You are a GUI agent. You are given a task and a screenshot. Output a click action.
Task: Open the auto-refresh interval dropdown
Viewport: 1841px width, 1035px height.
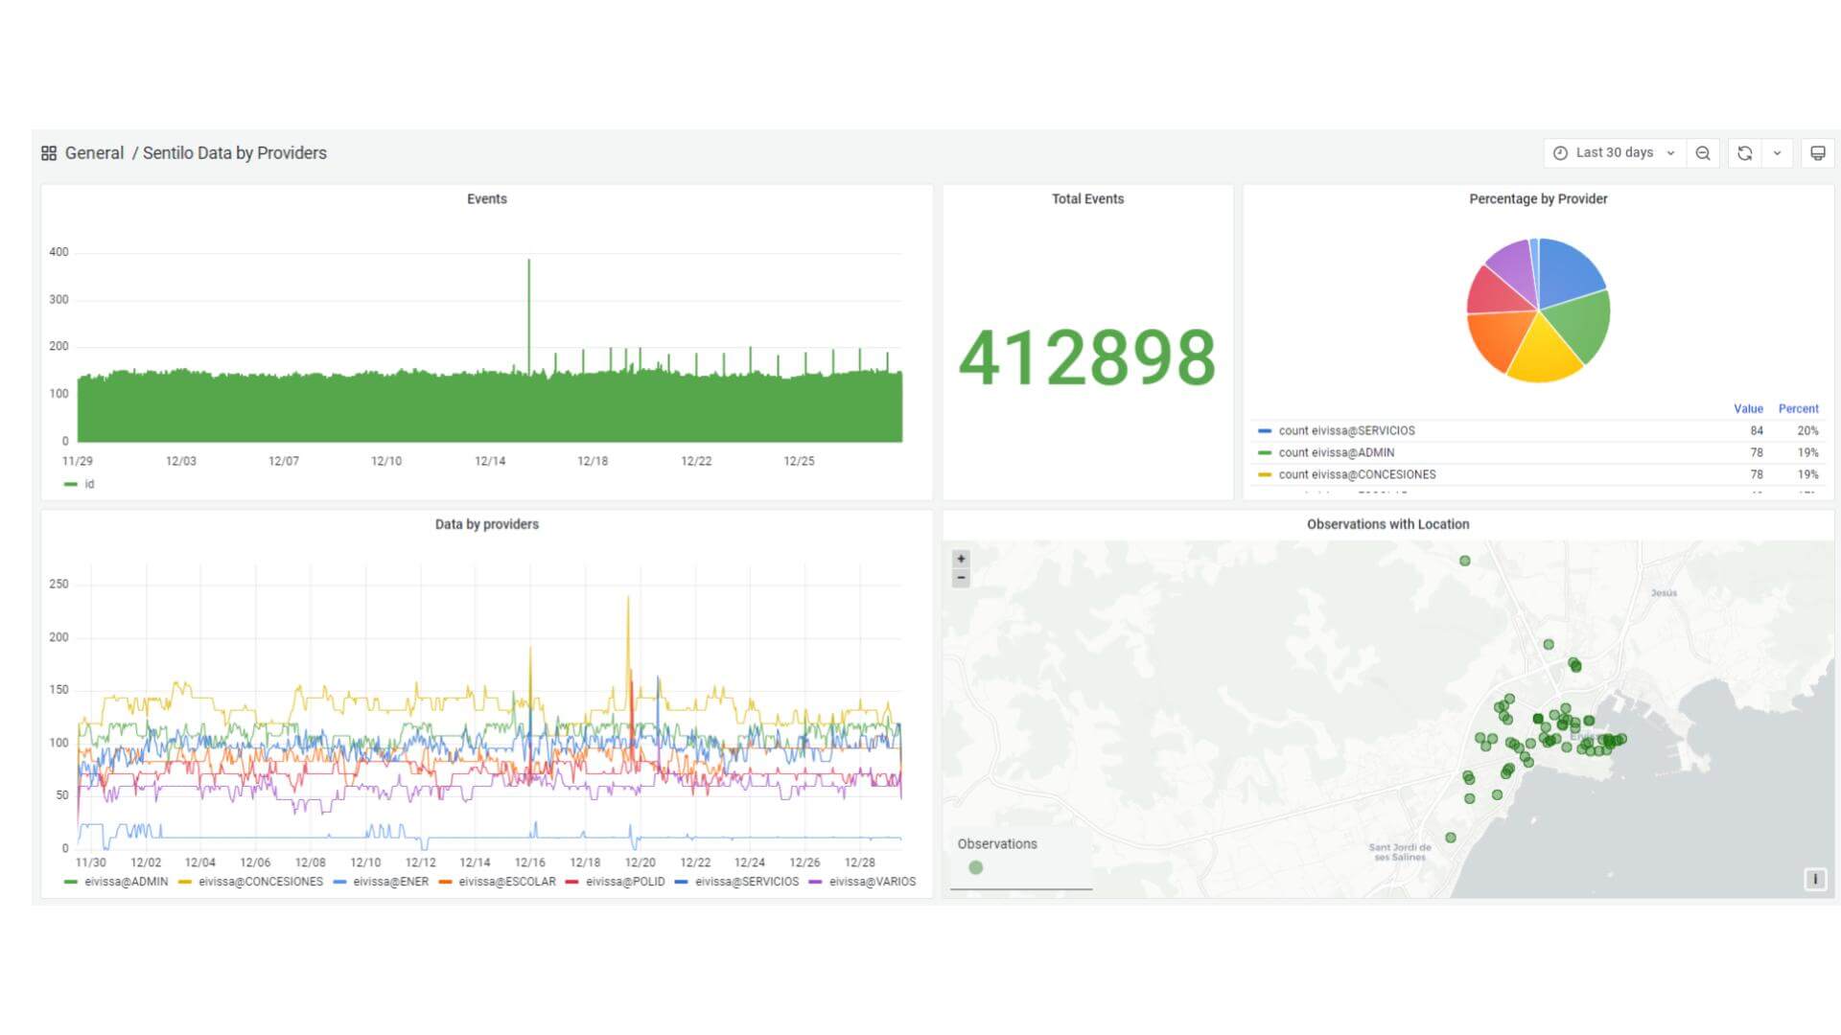1779,152
